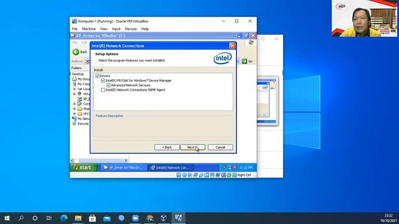
Task: Expand the 'Virtu' drive node in Folders tree
Action: coord(75,94)
